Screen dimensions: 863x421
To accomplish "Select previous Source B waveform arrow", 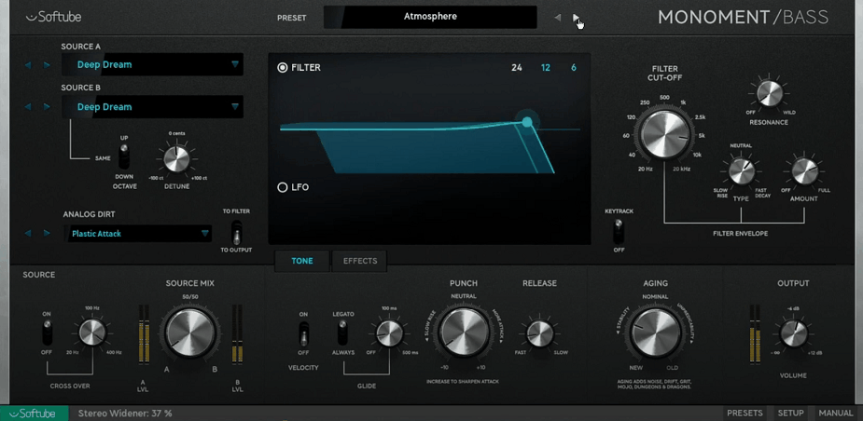I will pos(28,106).
